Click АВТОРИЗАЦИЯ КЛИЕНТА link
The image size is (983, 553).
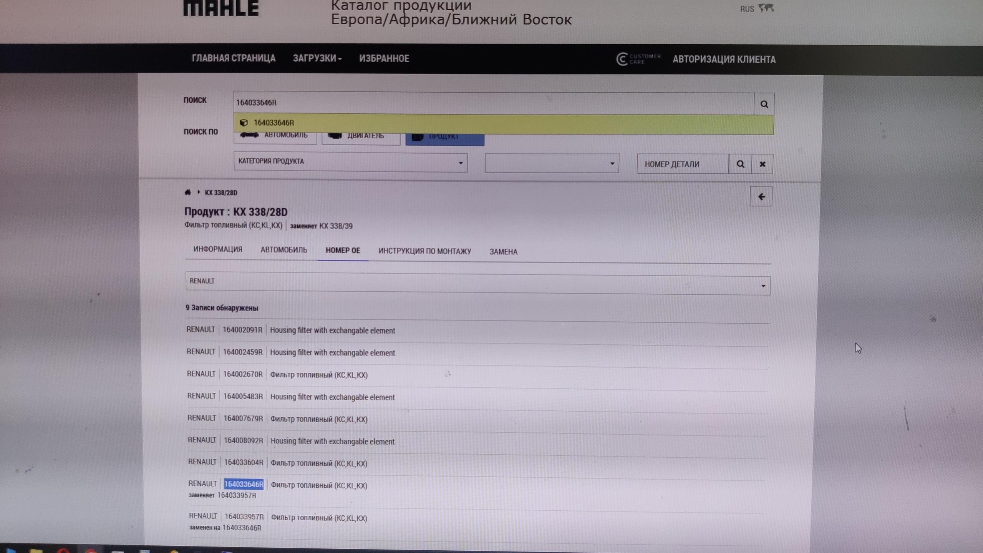(x=724, y=60)
